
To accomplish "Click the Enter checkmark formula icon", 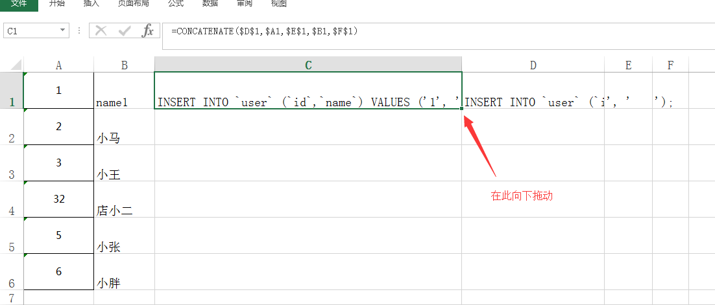I will [x=124, y=31].
